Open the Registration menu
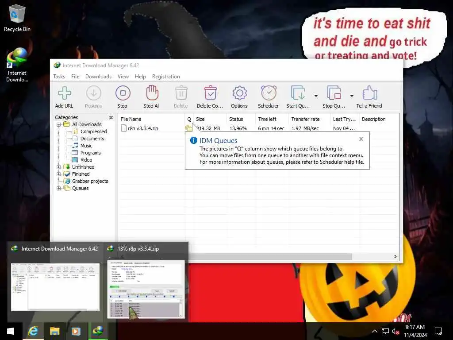Image resolution: width=453 pixels, height=340 pixels. click(166, 77)
